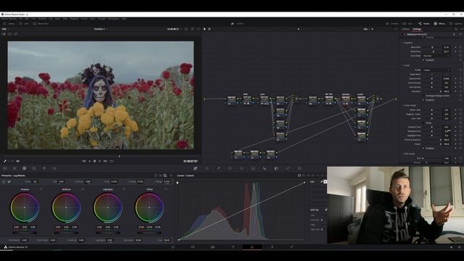
Task: Open the LUTs browser
Action: click(24, 24)
